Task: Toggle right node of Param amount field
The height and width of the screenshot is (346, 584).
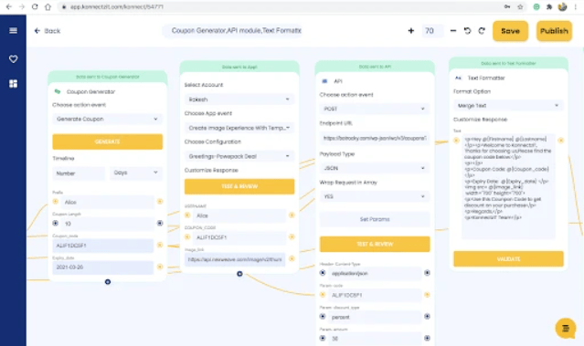Action: pyautogui.click(x=427, y=338)
